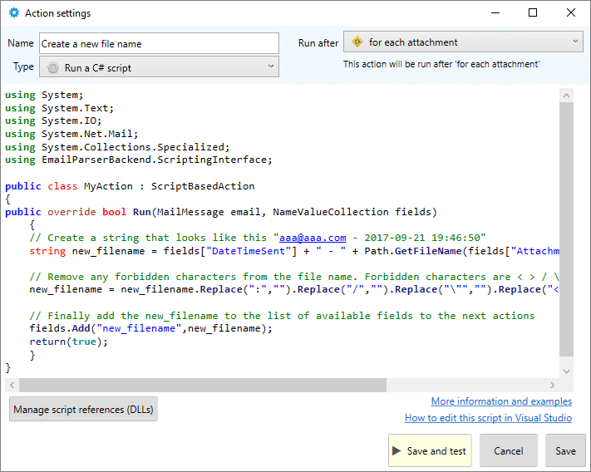This screenshot has width=591, height=472.
Task: Click the '// Remove any forbidden characters' comment
Action: tap(294, 277)
